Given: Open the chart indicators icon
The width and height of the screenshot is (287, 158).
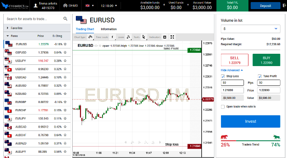Looking at the screenshot, I should click(x=165, y=37).
